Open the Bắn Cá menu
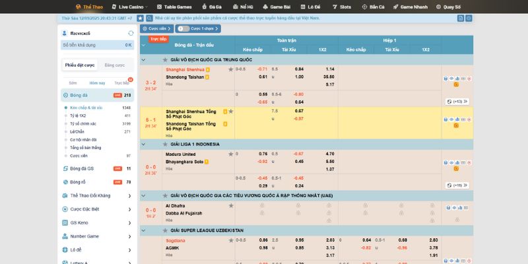 coord(373,7)
